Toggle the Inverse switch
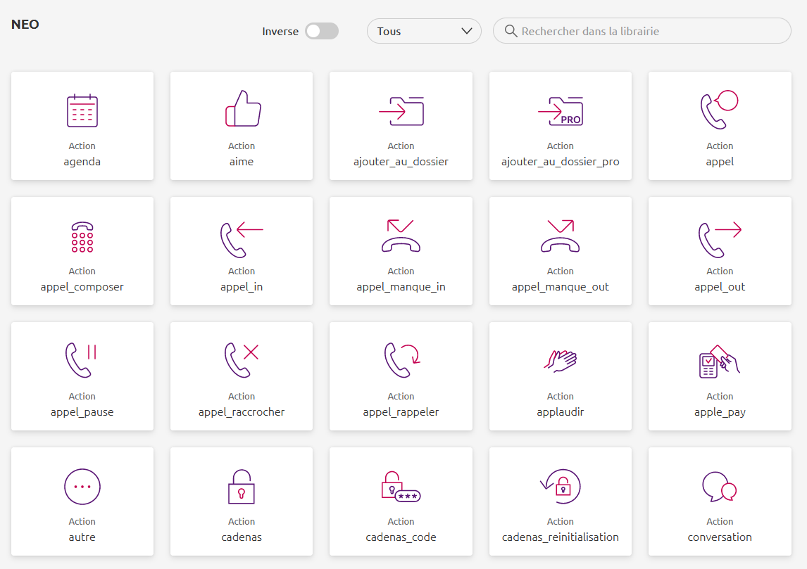 [x=322, y=31]
